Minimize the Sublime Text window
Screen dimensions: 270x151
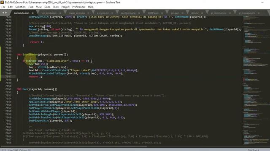(x=262, y=3)
